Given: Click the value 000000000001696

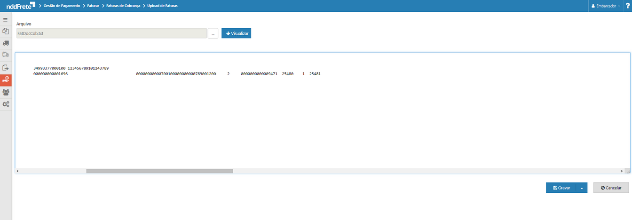Looking at the screenshot, I should (x=50, y=74).
